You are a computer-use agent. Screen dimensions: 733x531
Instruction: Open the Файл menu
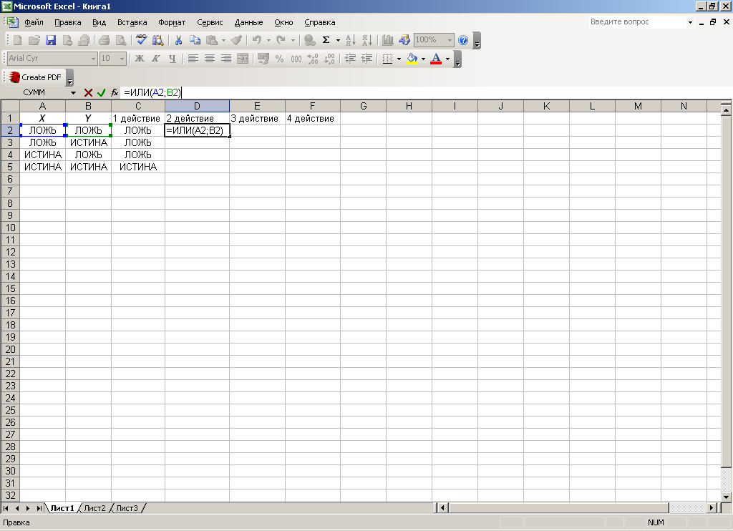click(34, 22)
